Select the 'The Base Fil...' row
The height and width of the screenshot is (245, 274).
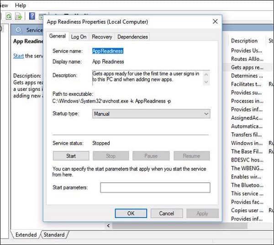tap(247, 152)
